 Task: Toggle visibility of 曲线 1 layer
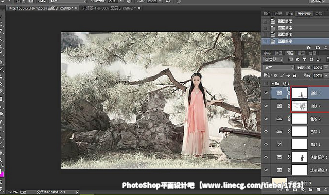(266, 145)
